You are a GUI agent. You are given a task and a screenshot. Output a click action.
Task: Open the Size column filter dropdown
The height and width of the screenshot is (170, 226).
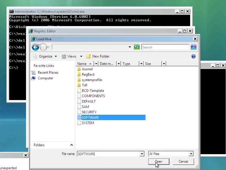coord(164,63)
